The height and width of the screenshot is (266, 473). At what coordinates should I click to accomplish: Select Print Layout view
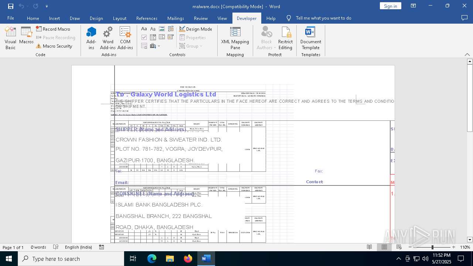pos(384,247)
